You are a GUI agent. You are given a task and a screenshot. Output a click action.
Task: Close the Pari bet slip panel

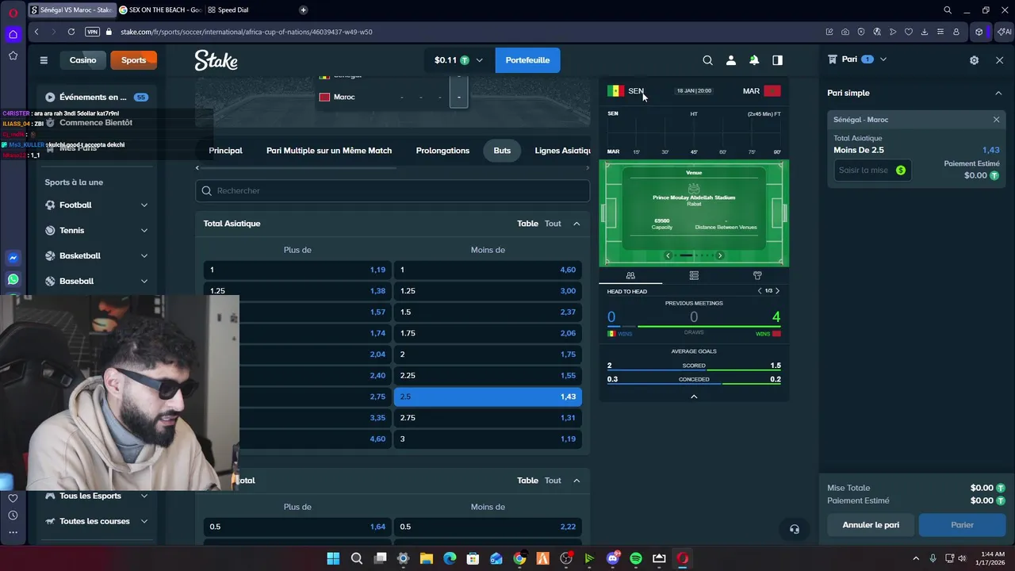pyautogui.click(x=999, y=60)
